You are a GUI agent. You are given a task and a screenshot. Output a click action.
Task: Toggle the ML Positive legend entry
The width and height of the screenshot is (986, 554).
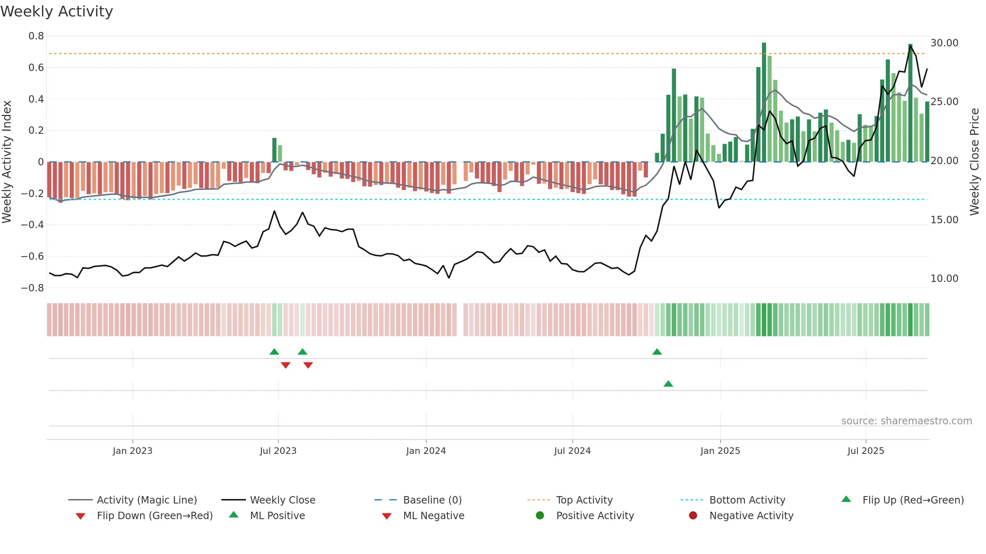pyautogui.click(x=267, y=515)
